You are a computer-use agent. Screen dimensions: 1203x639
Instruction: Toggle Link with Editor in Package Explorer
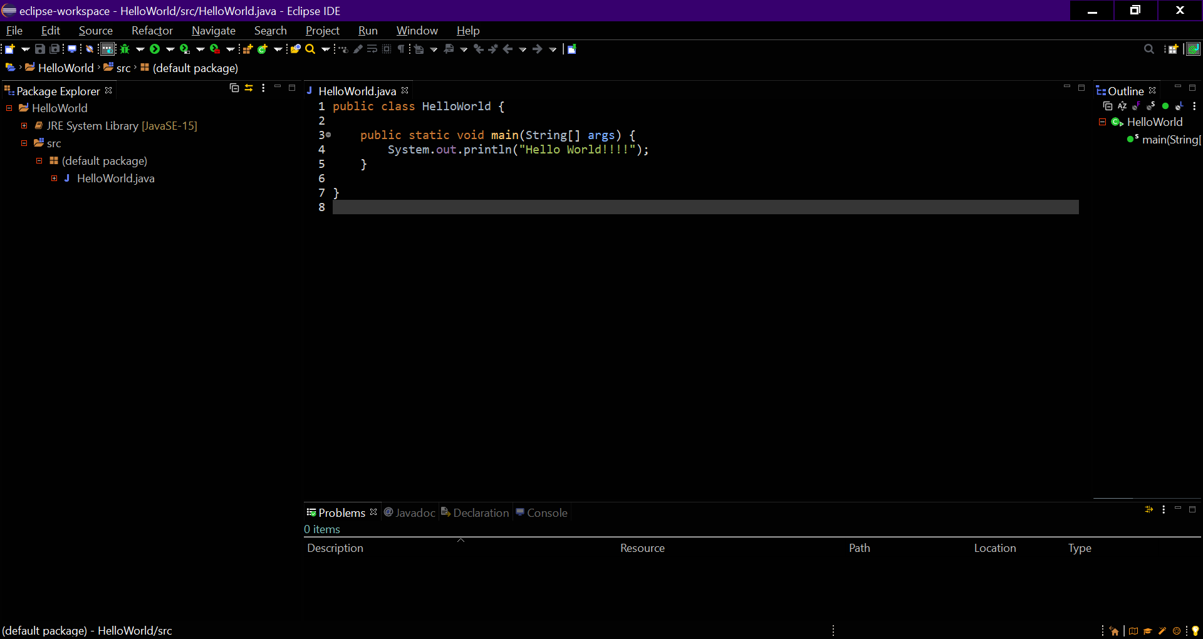click(249, 88)
